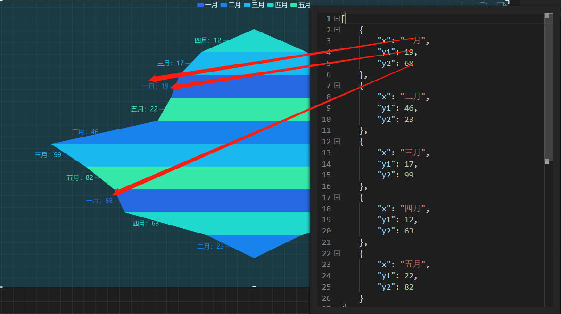Toggle the 五月 legend series
Screen dimensions: 561x314
[301, 5]
